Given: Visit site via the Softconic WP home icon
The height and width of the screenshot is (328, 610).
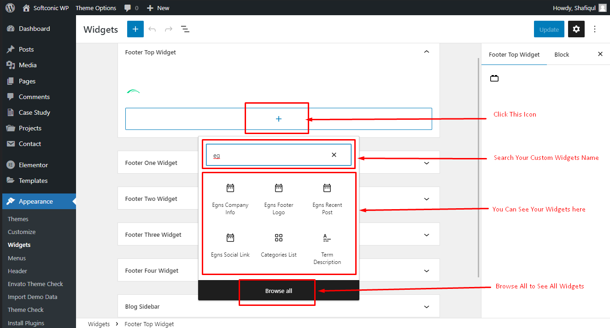Looking at the screenshot, I should 26,8.
